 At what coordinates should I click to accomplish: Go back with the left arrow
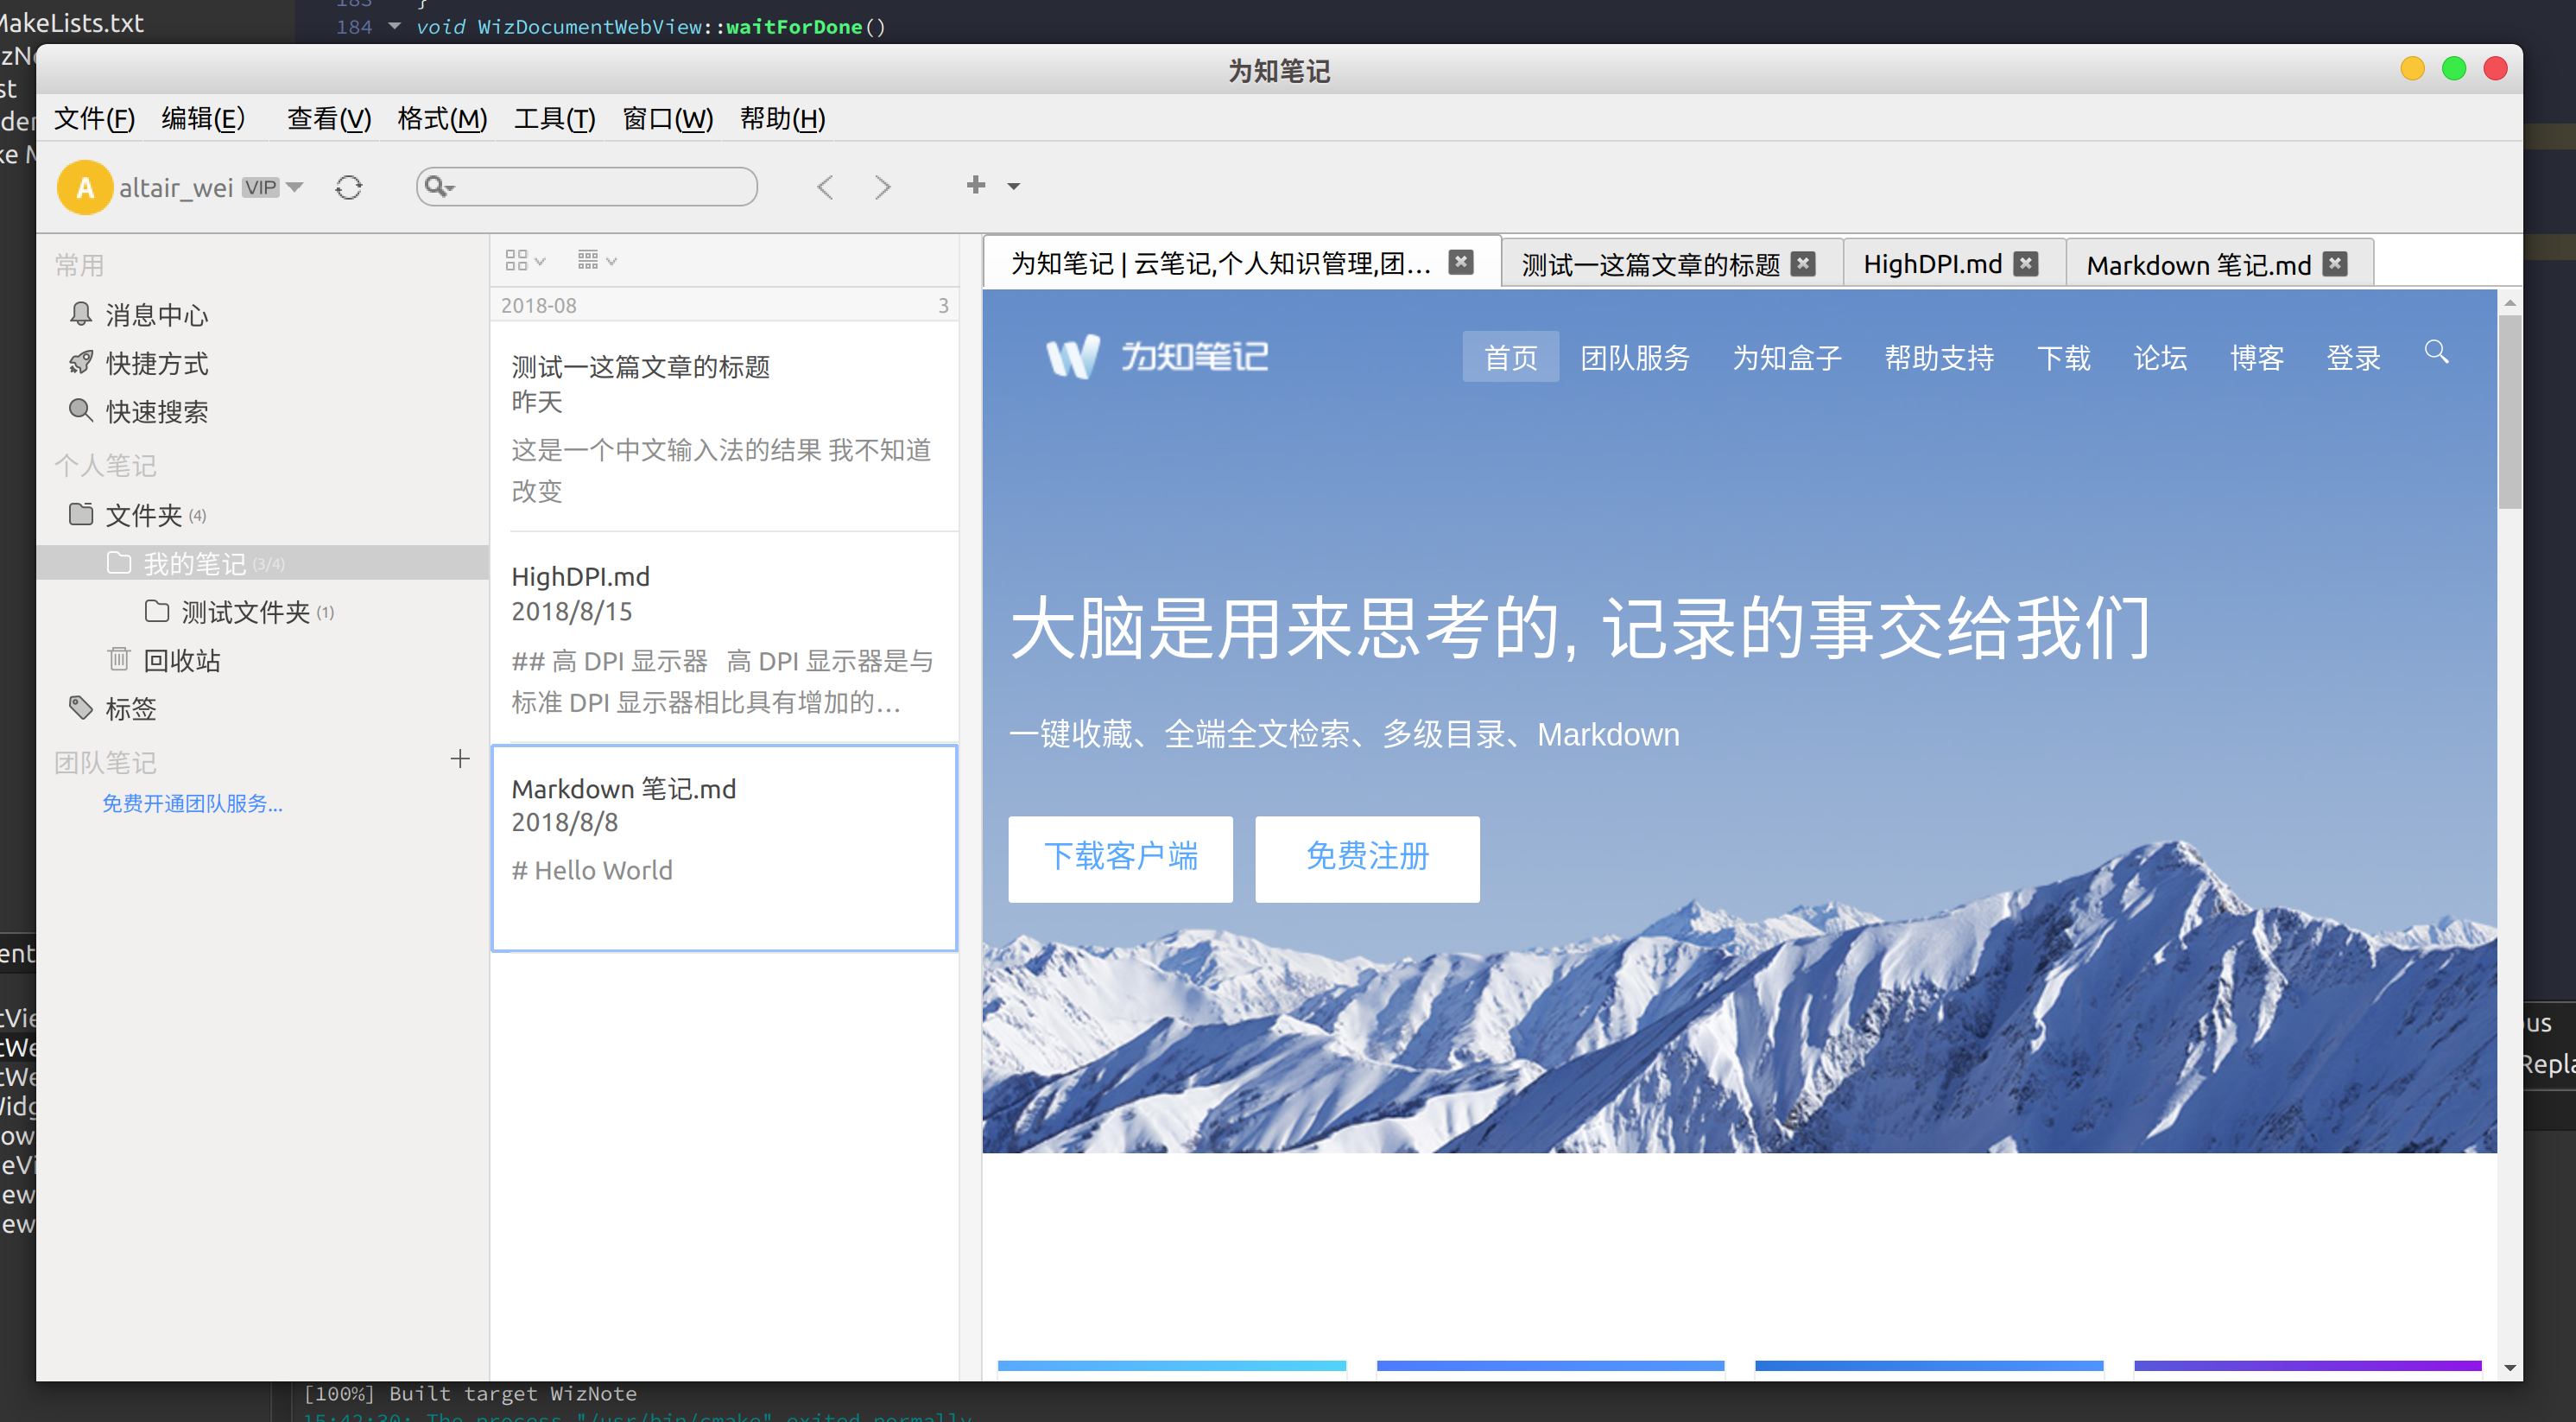(825, 187)
